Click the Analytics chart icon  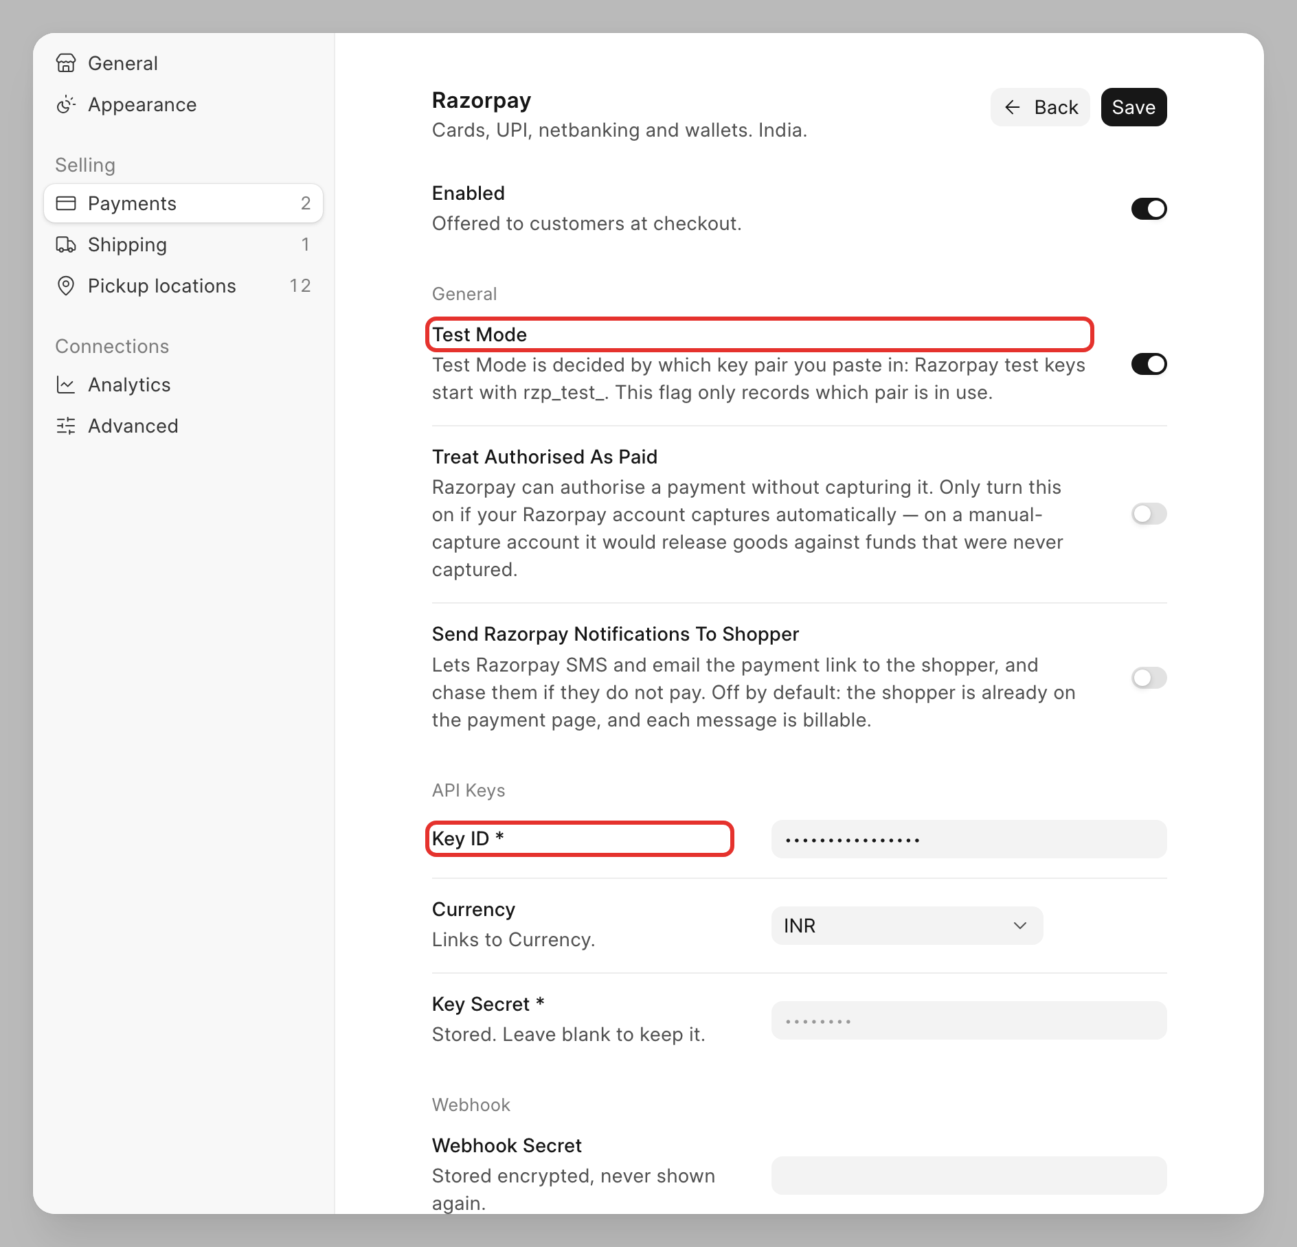(x=66, y=385)
